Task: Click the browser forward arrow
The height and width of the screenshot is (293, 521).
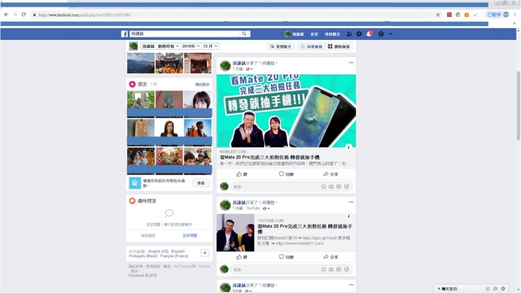Action: coord(15,14)
